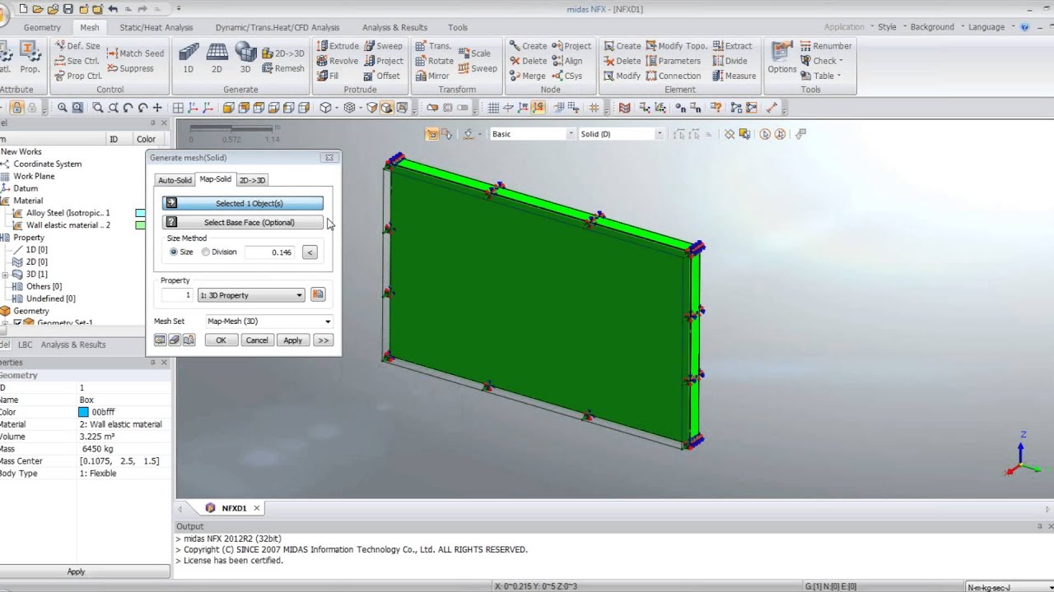Screen dimensions: 1054x592
Task: Select Coordinate System in the model tree
Action: coord(47,164)
